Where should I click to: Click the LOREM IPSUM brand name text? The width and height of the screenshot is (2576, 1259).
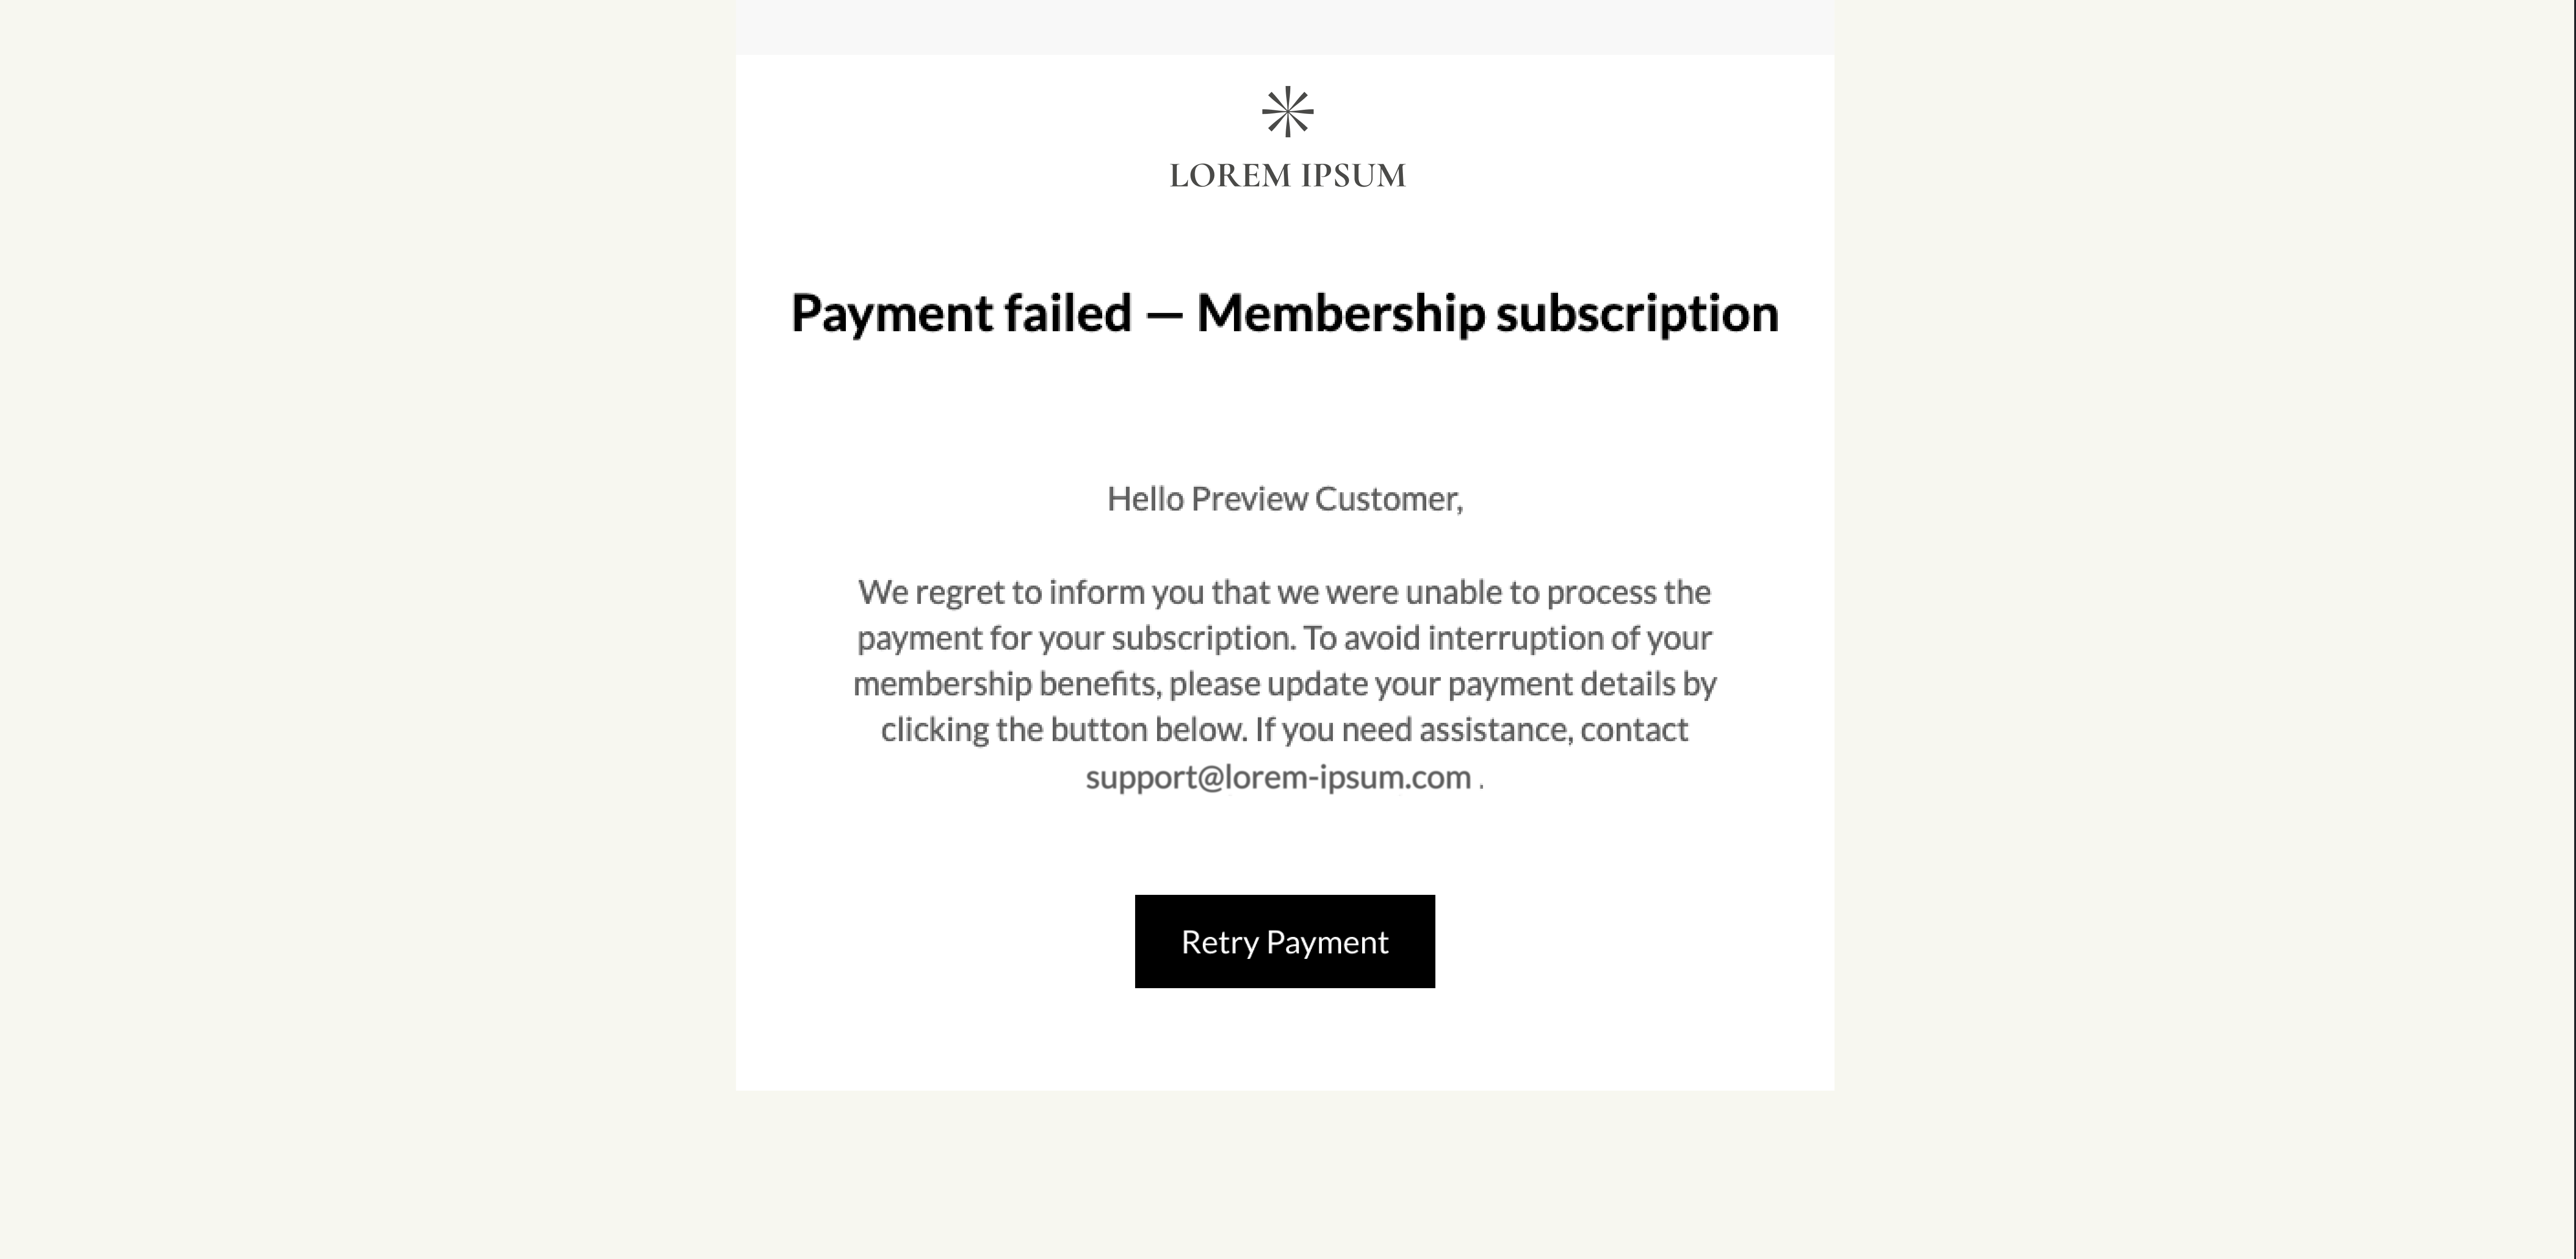[x=1287, y=176]
